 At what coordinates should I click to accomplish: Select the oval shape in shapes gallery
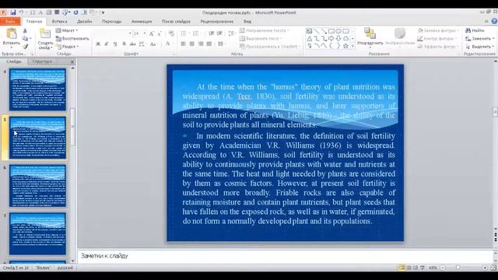(338, 31)
